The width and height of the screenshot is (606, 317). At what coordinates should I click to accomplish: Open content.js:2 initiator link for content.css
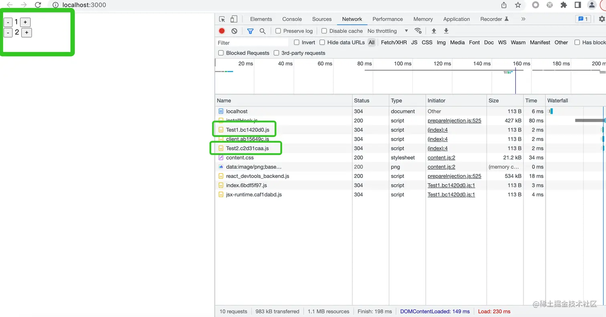pyautogui.click(x=441, y=157)
